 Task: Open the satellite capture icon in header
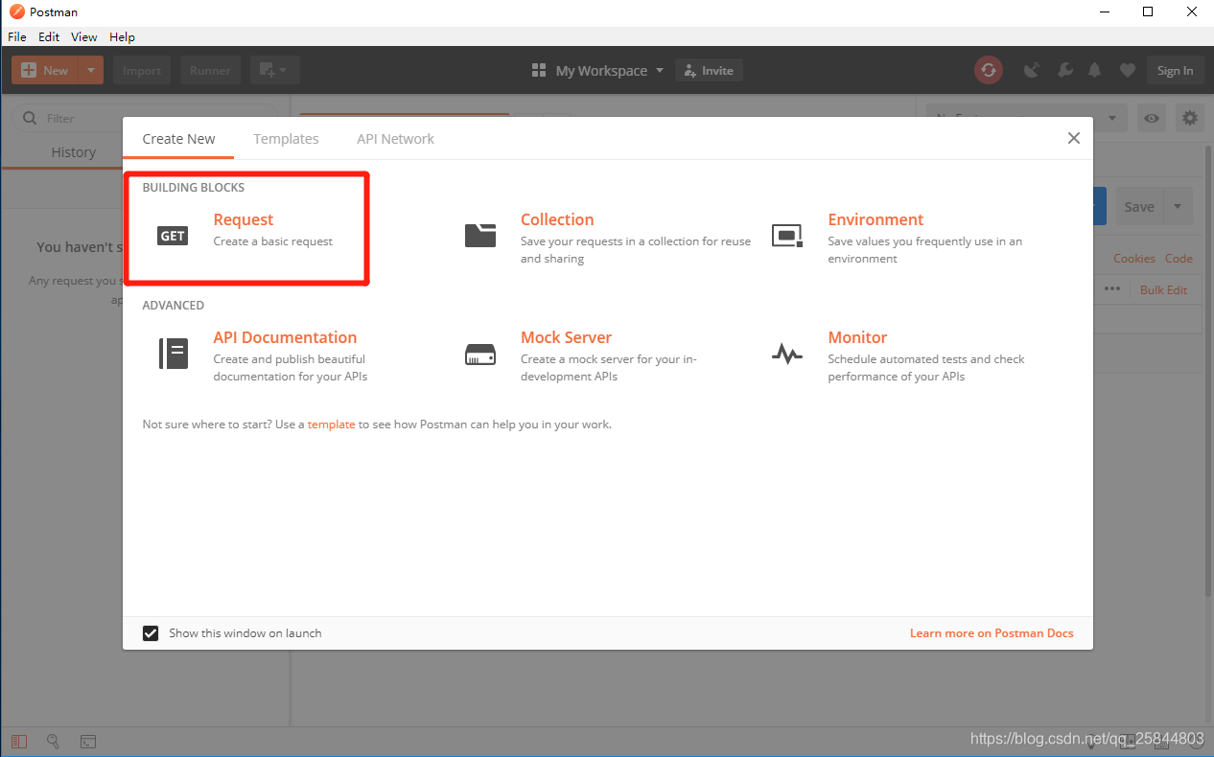pos(1032,70)
